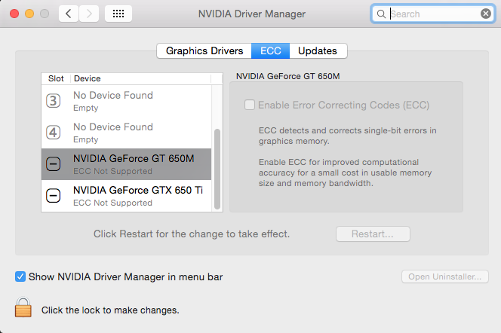The image size is (501, 333).
Task: Switch to the Graphics Drivers tab
Action: pyautogui.click(x=204, y=50)
